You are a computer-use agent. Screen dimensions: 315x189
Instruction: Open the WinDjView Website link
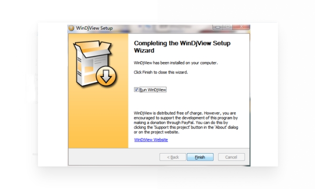[151, 140]
